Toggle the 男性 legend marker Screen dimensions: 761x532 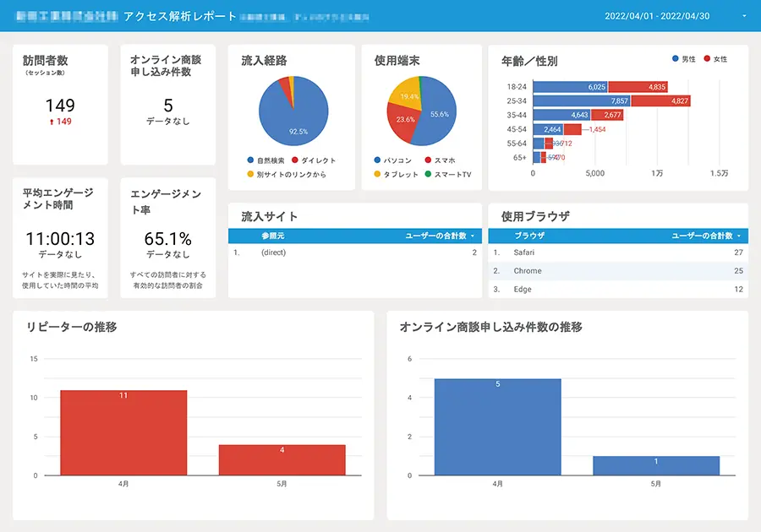pyautogui.click(x=675, y=59)
